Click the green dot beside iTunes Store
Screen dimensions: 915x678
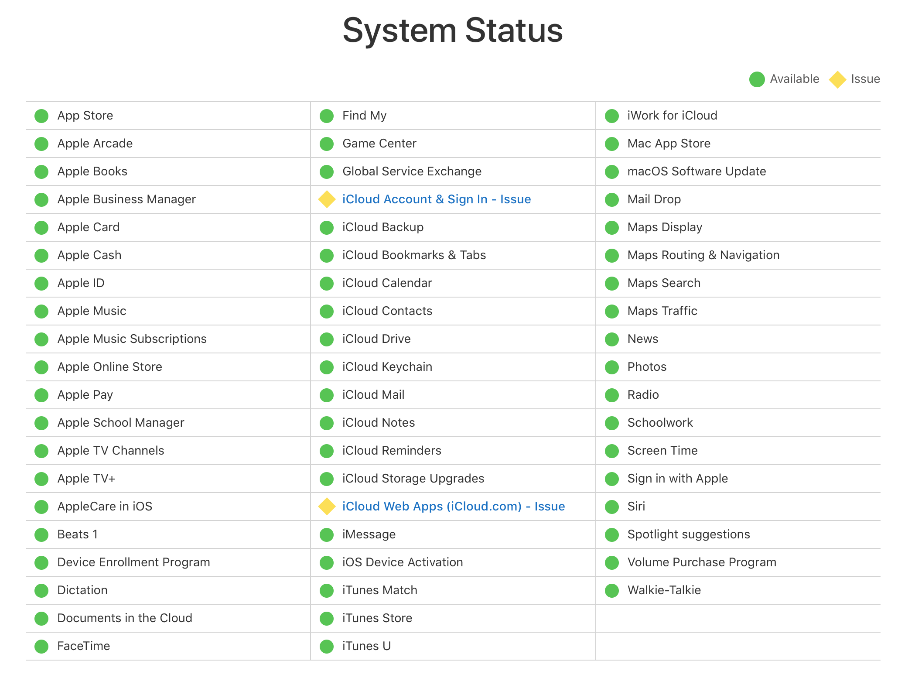[327, 619]
